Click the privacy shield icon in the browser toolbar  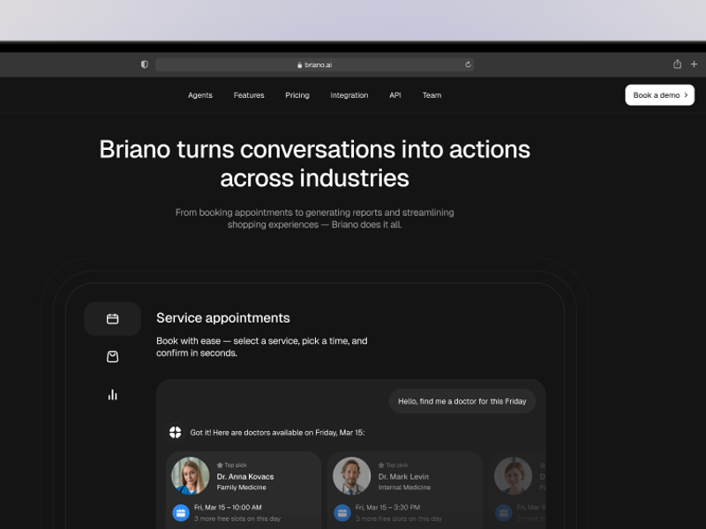[143, 63]
